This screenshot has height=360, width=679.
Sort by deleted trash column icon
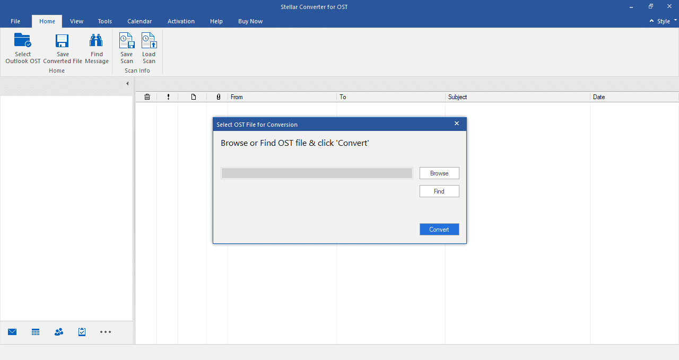(147, 97)
